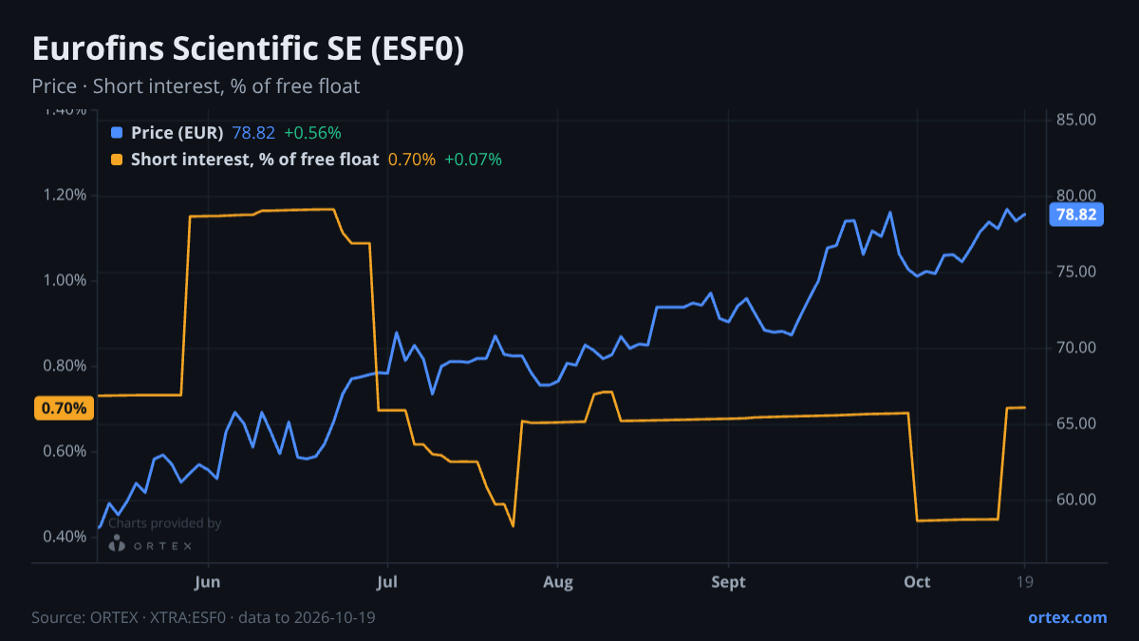Click the +0.07% short interest change value

coord(473,160)
